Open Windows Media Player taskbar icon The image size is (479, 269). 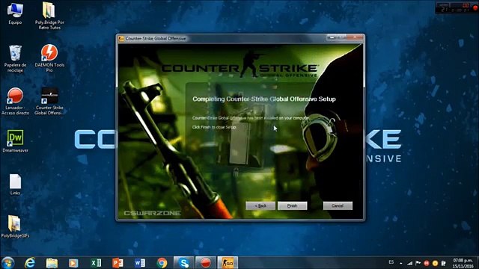(x=73, y=262)
